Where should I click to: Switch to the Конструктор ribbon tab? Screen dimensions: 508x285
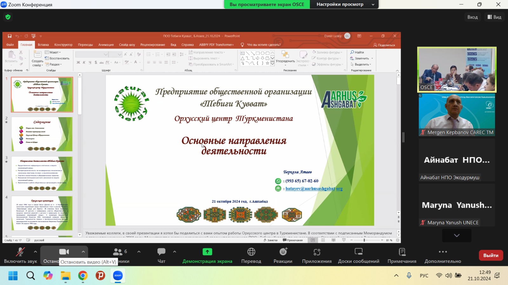(63, 45)
